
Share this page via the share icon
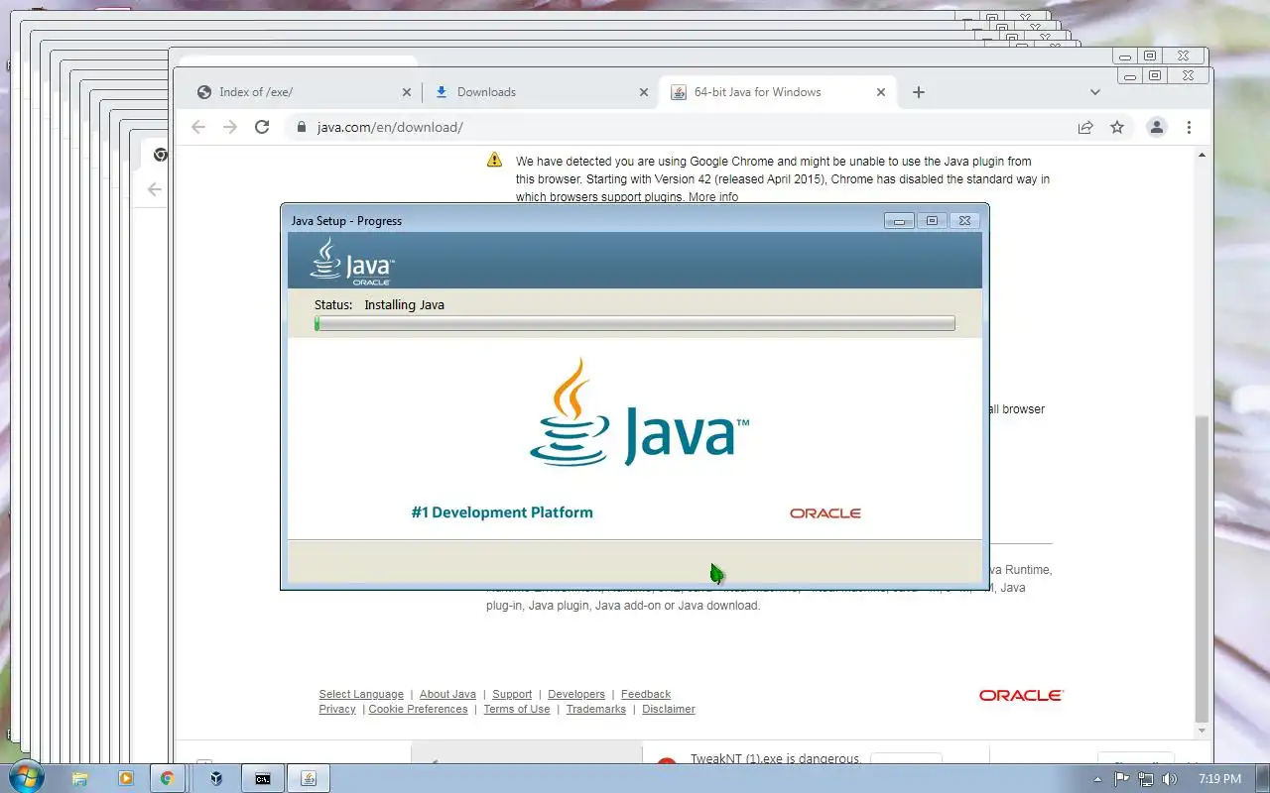click(1085, 127)
